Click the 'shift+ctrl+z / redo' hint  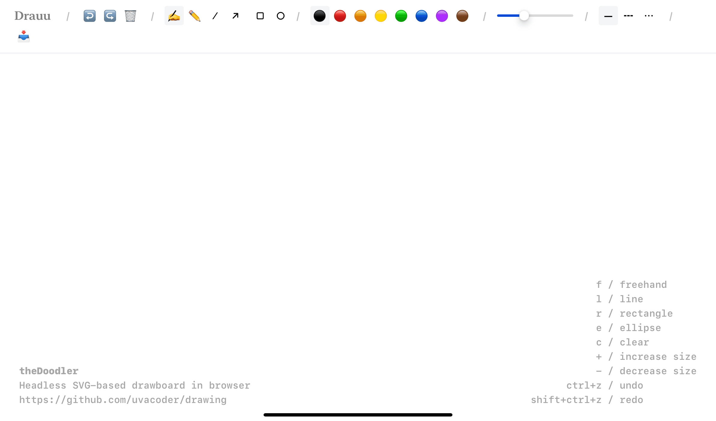click(x=587, y=400)
